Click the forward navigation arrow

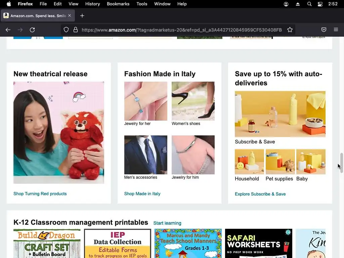(x=20, y=30)
